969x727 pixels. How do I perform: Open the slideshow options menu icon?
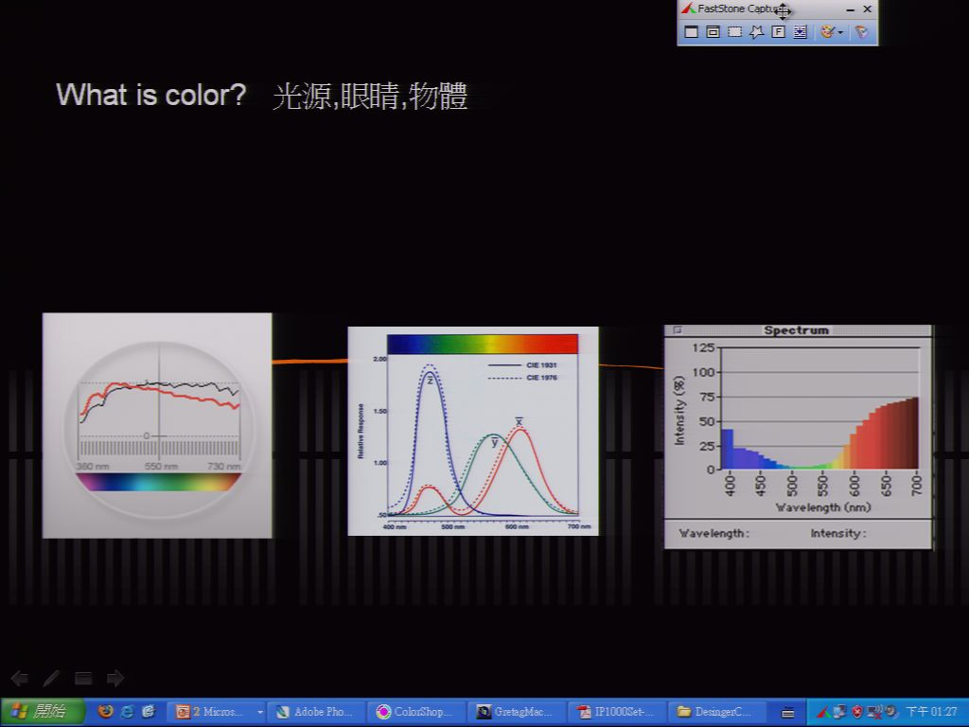tap(83, 678)
